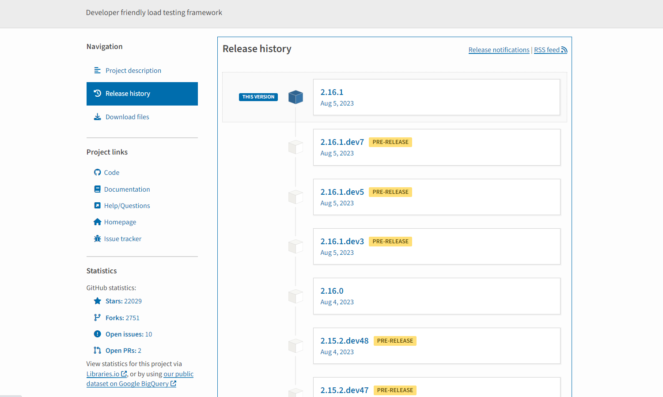The image size is (663, 397).
Task: Click the home icon beside Homepage
Action: (x=97, y=222)
